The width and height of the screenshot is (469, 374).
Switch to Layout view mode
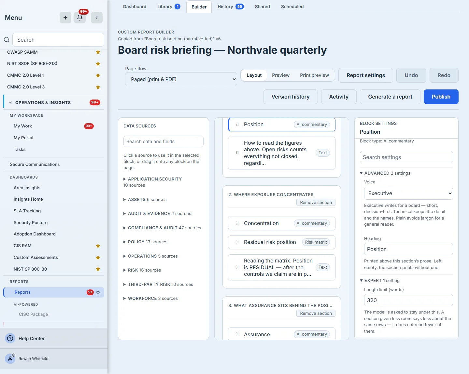coord(254,75)
